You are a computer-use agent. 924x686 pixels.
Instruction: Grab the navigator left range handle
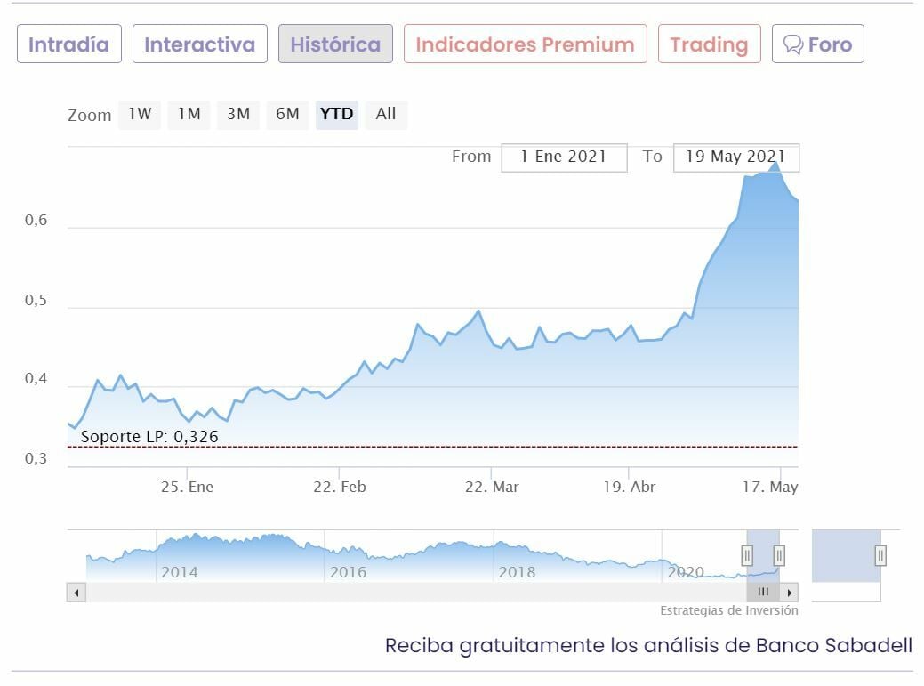click(x=747, y=556)
